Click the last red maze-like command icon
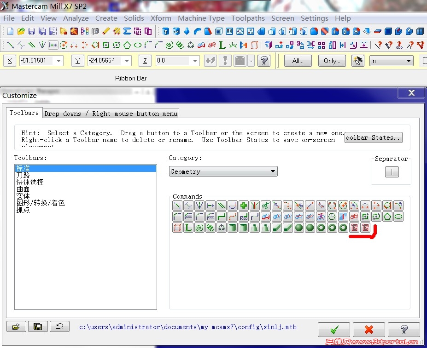This screenshot has height=348, width=427. (x=365, y=228)
